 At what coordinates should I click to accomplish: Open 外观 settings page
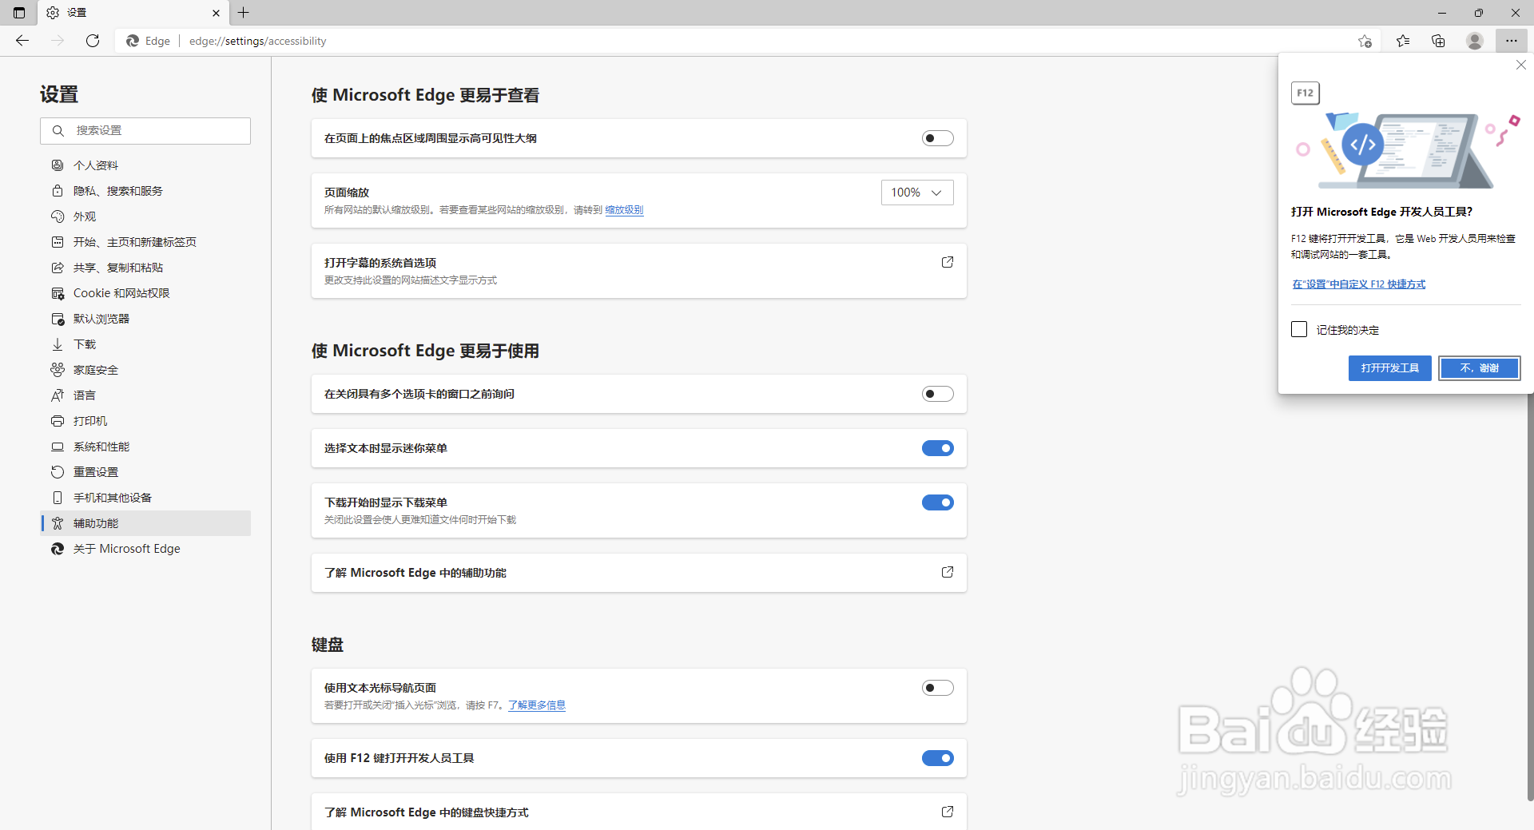(145, 216)
